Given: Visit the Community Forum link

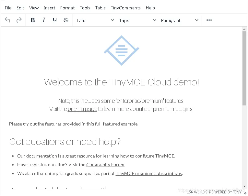Looking at the screenshot, I should pos(105,165).
